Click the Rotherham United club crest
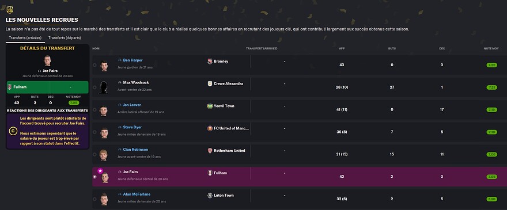This screenshot has width=507, height=210. (x=210, y=151)
